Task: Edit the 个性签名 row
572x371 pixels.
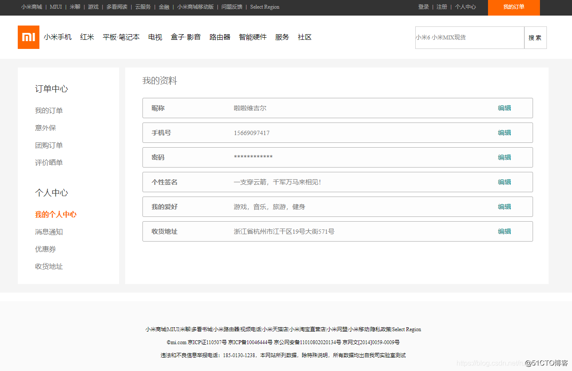Action: click(504, 182)
